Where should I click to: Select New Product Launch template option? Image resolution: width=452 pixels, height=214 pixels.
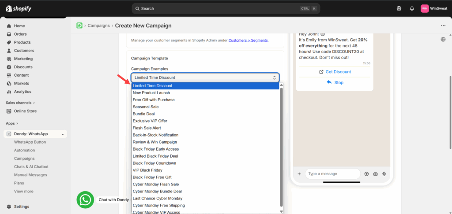[x=151, y=93]
